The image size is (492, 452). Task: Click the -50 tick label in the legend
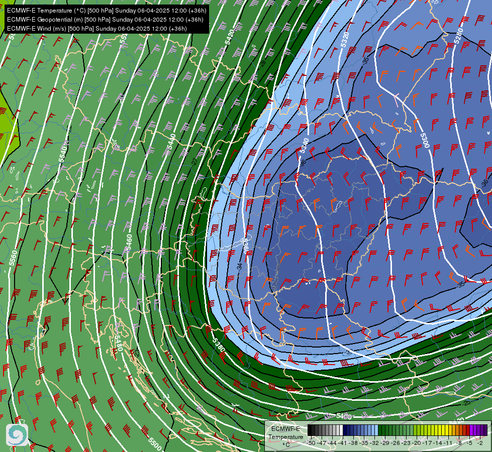[x=311, y=443]
